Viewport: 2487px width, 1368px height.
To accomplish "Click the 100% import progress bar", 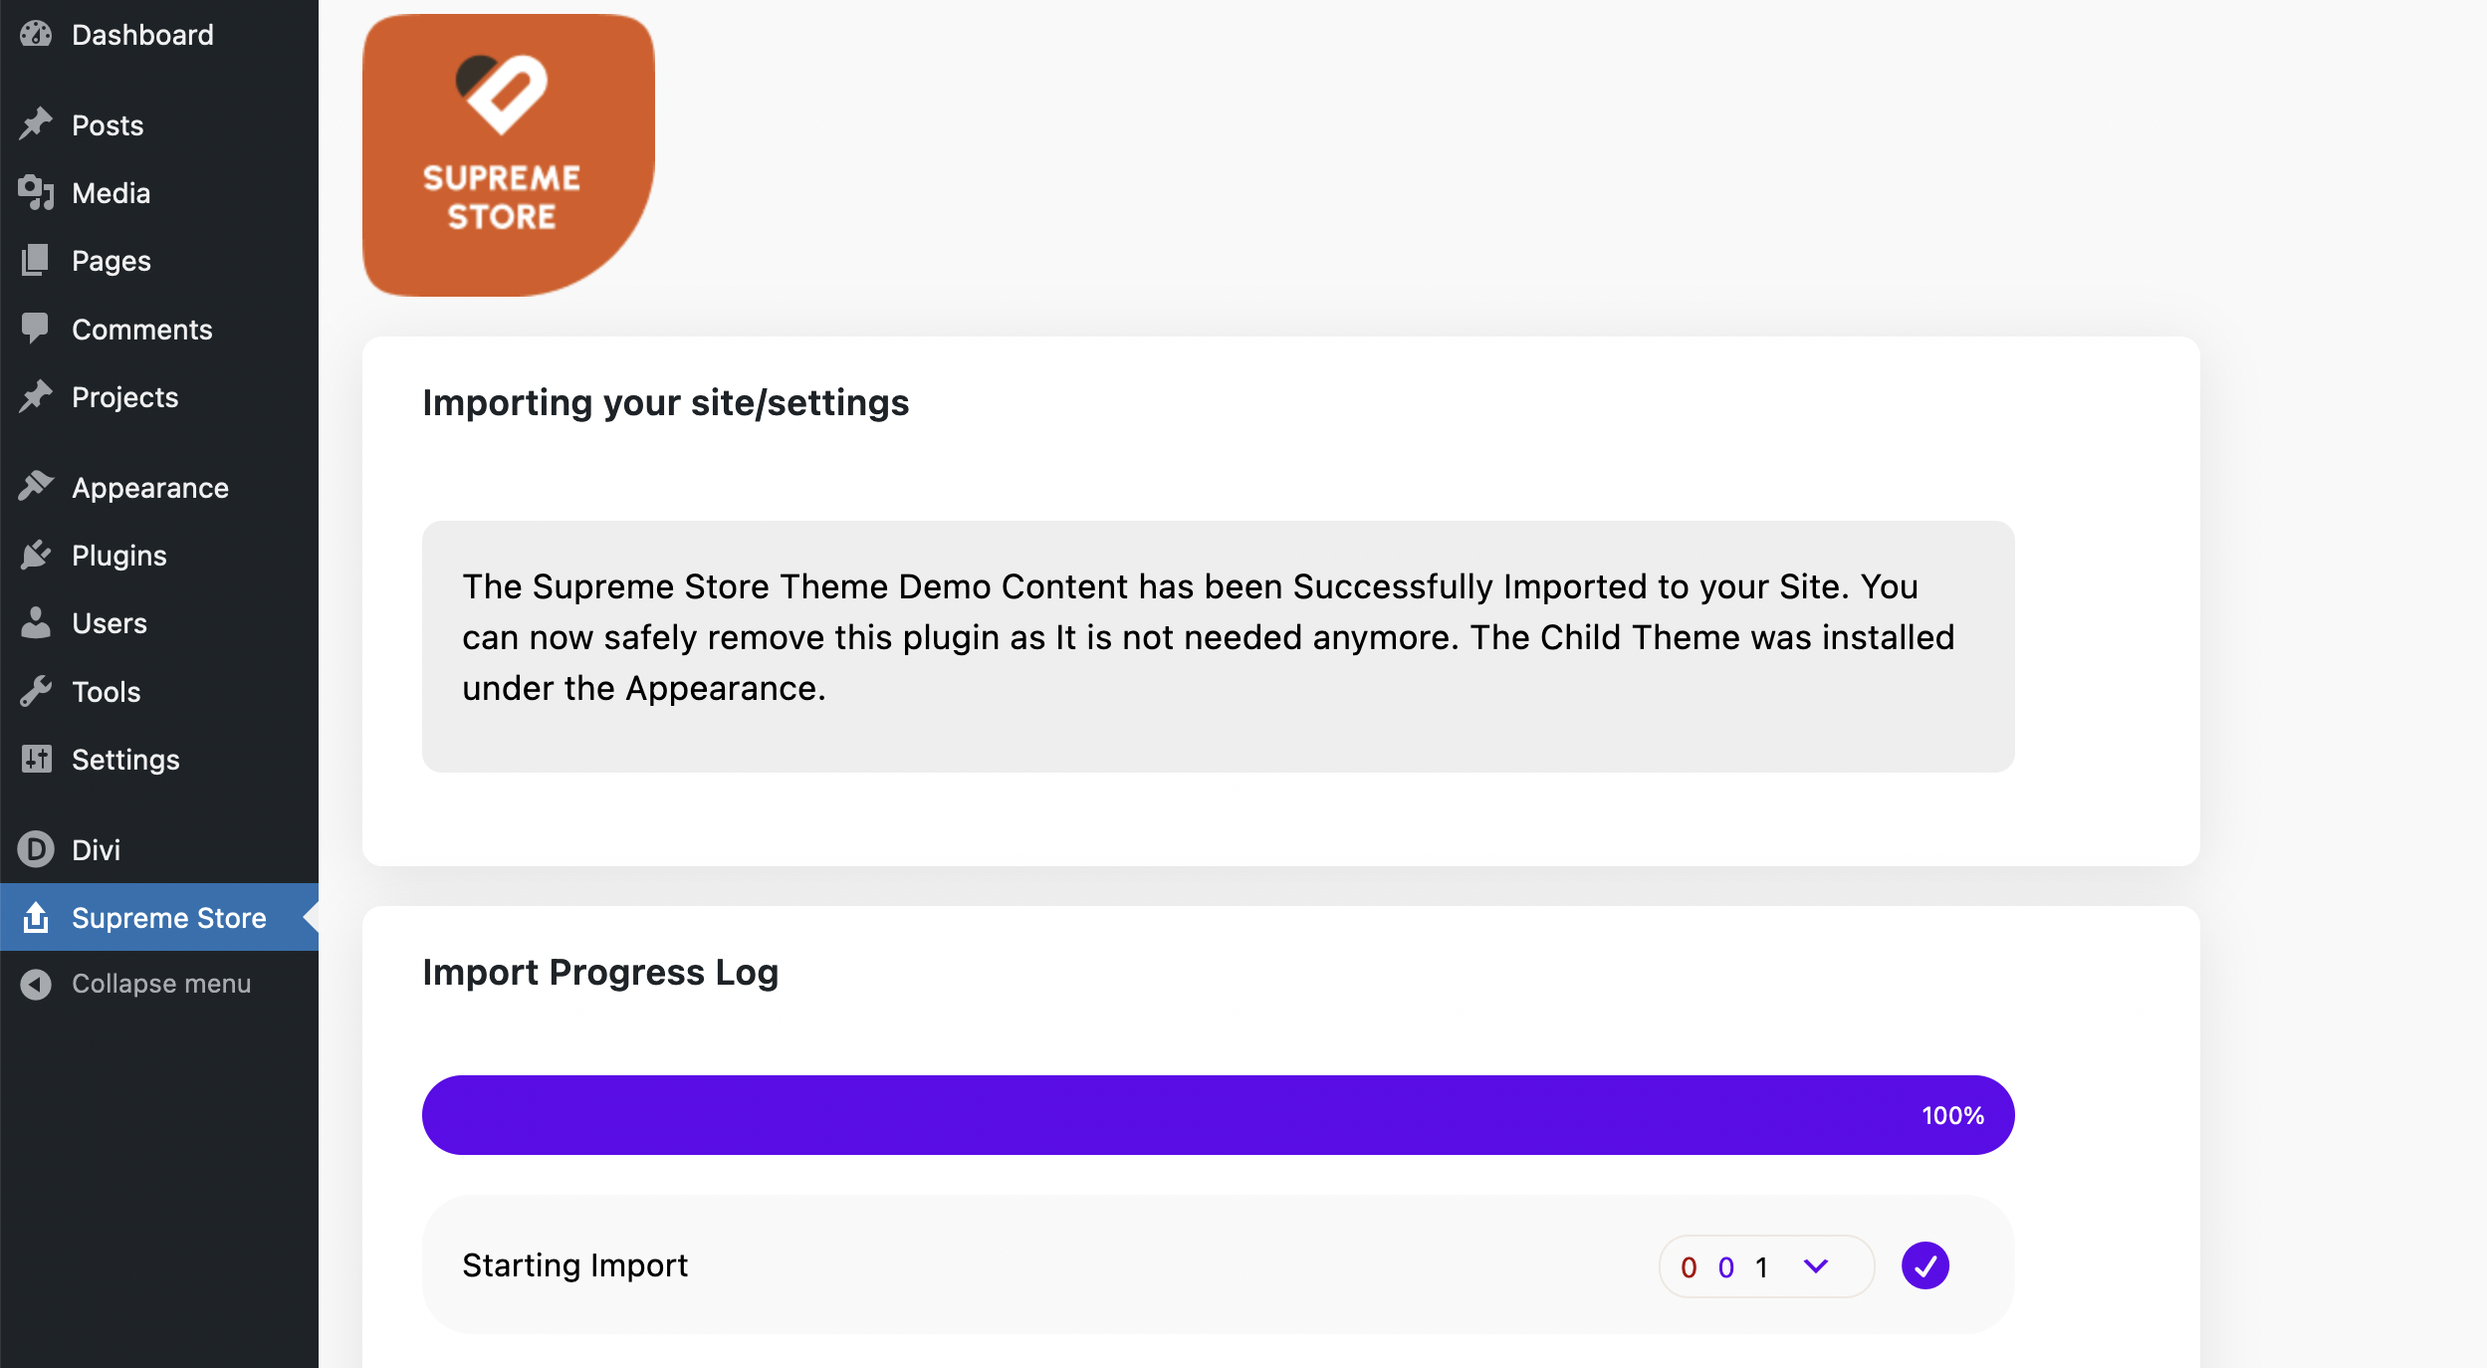I will (x=1217, y=1115).
